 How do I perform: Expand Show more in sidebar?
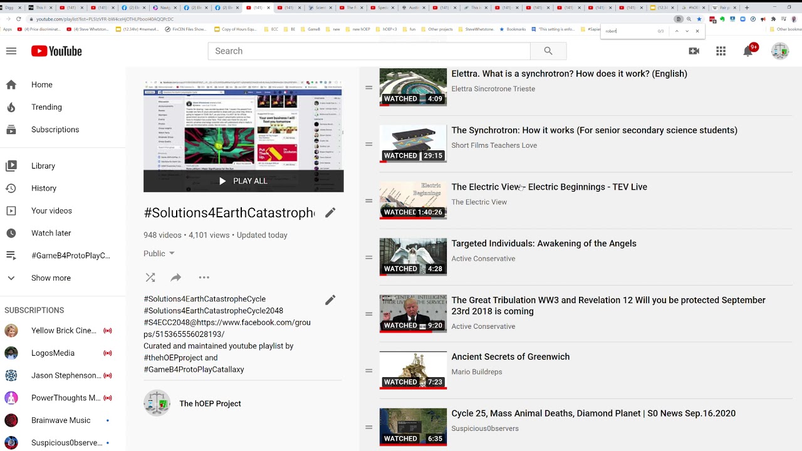51,278
